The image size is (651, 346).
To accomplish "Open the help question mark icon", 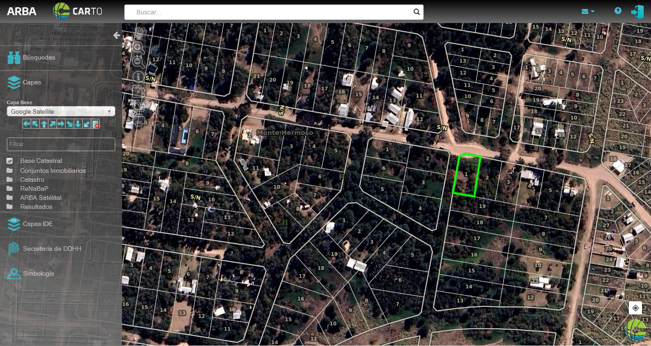I will [x=618, y=11].
